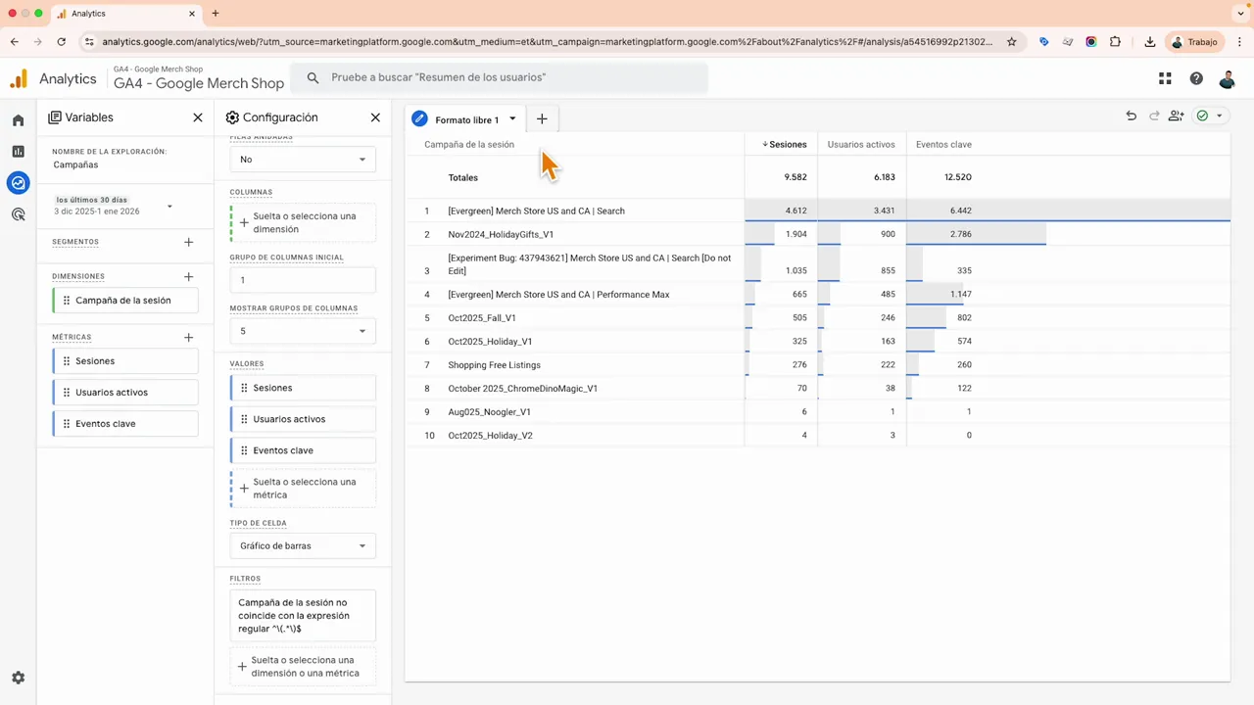Redo the exploration change

tap(1154, 116)
